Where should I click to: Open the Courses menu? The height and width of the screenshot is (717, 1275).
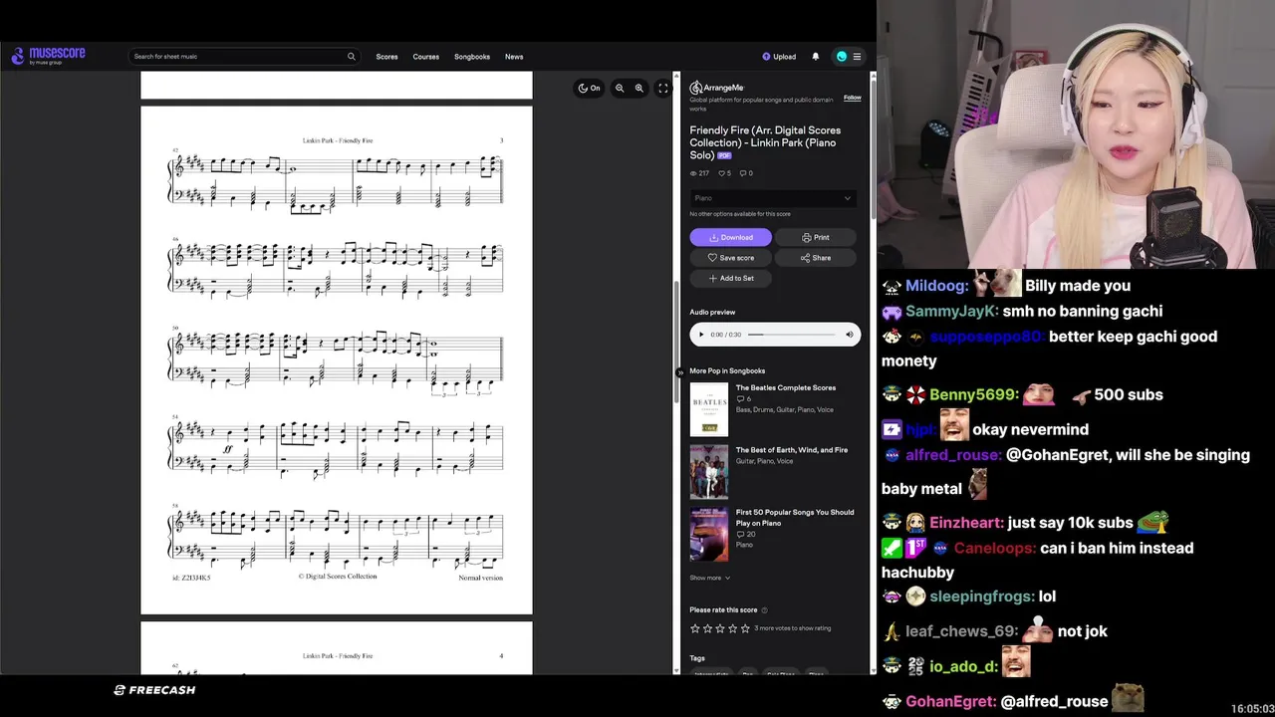point(426,57)
